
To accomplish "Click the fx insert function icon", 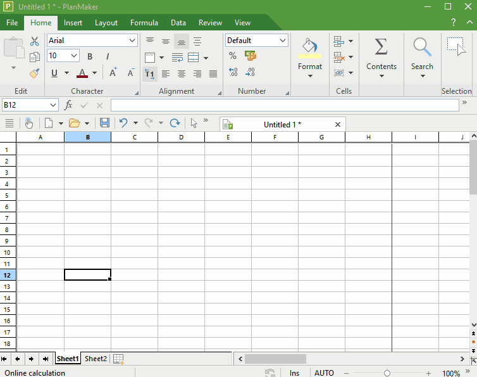I will click(68, 105).
